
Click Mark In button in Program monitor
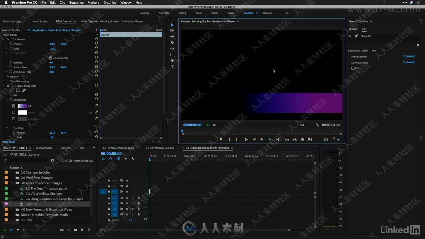[229, 139]
